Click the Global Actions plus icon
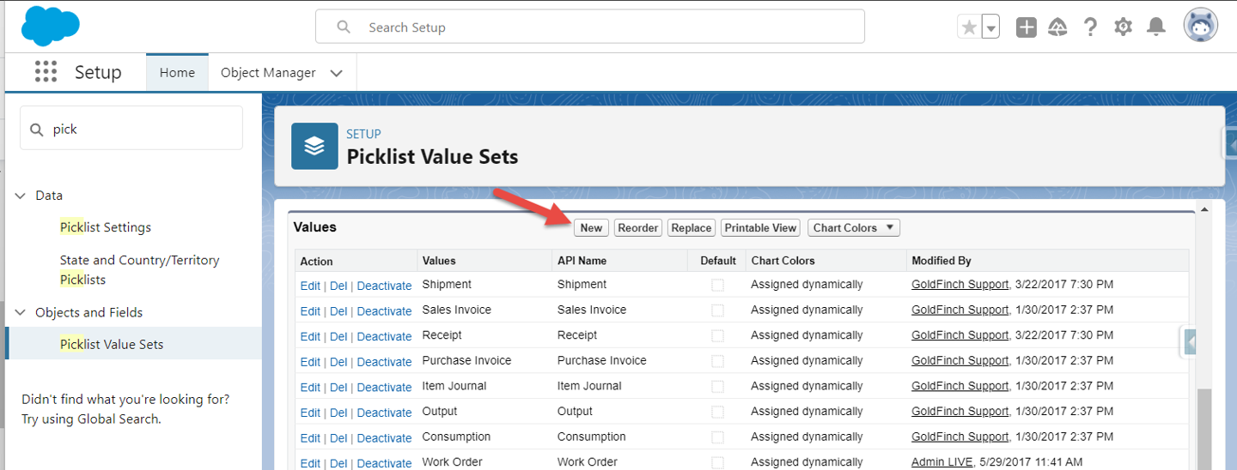The width and height of the screenshot is (1237, 470). pos(1026,27)
